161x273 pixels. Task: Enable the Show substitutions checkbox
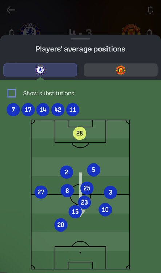tap(12, 93)
